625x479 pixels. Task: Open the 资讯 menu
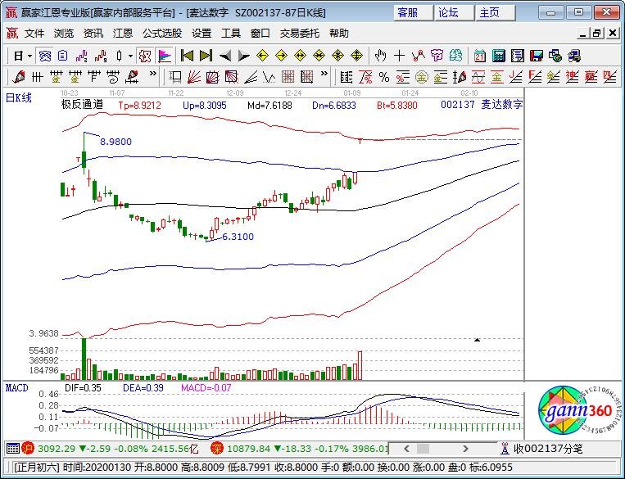tap(93, 34)
